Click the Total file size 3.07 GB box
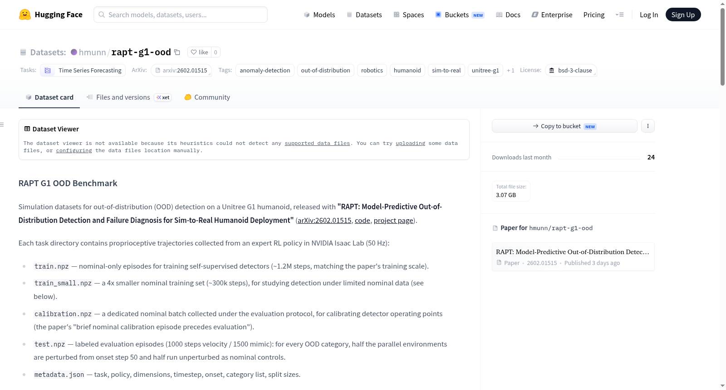This screenshot has height=390, width=726. (511, 191)
